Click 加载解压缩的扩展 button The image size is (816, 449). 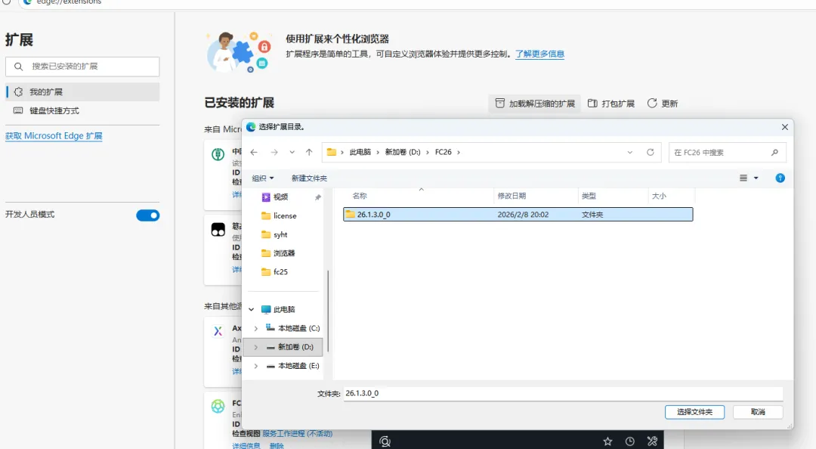tap(534, 104)
